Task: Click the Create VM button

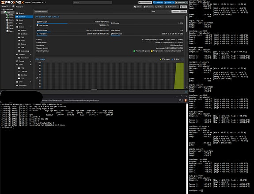Action: coord(158,3)
